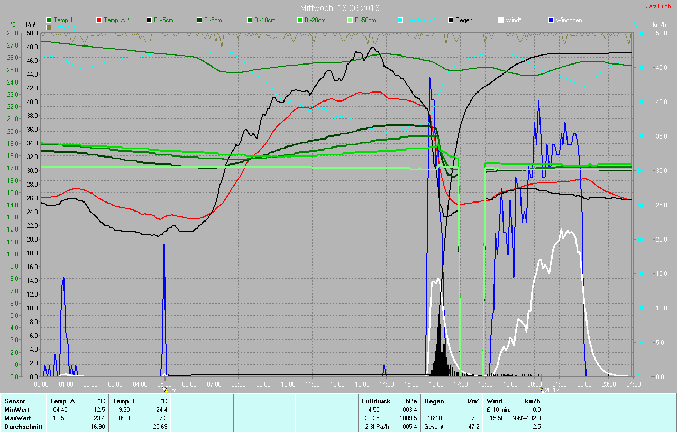Click the olive Empfang legend swatch
The image size is (677, 432).
point(49,27)
